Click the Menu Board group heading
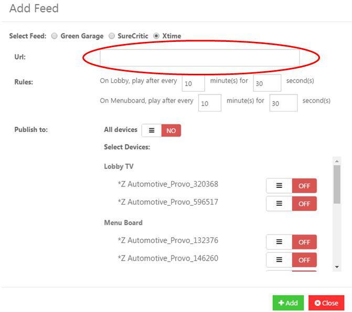Image resolution: width=352 pixels, height=312 pixels. click(123, 222)
